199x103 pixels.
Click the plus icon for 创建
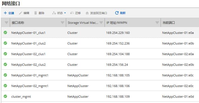[x=5, y=13]
